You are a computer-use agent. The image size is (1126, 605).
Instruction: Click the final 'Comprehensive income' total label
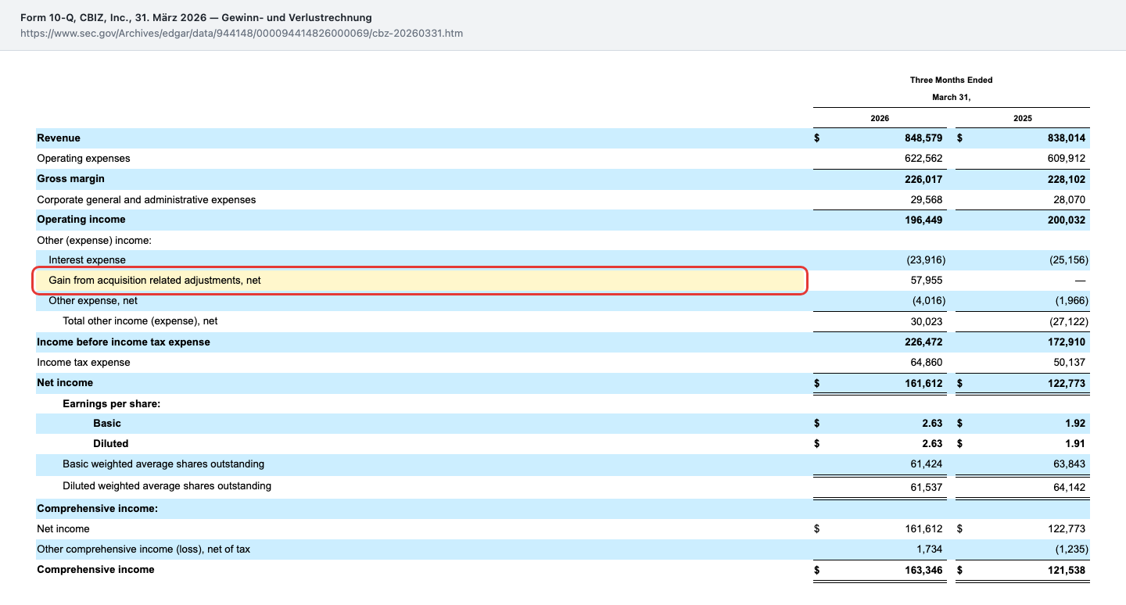95,570
